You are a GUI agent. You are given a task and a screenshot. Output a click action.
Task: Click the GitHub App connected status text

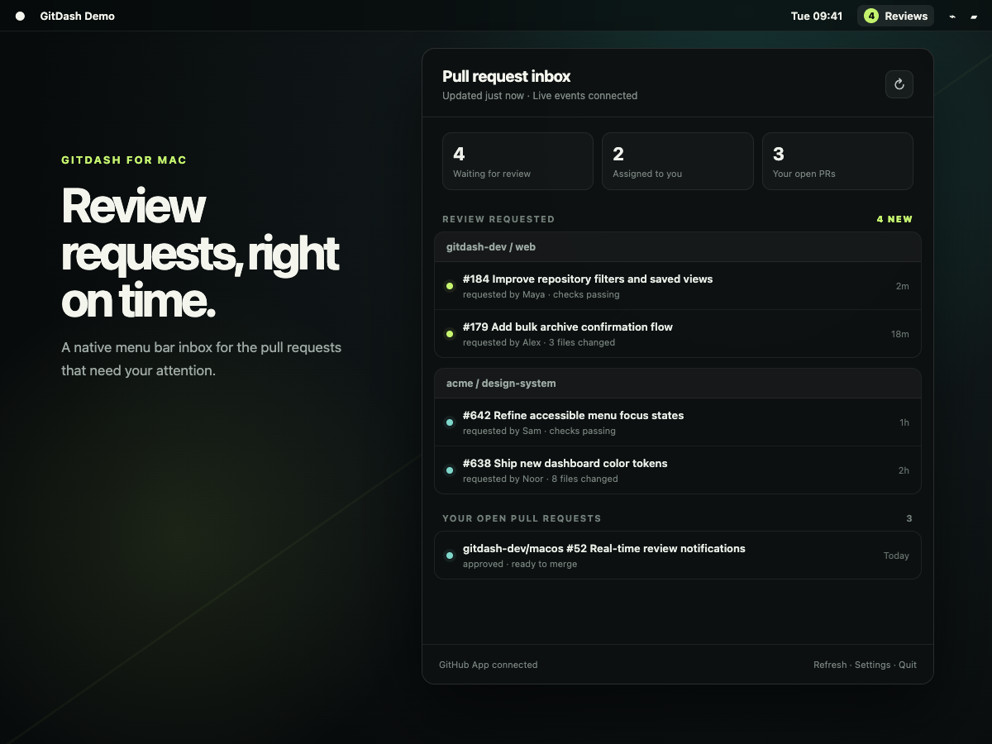(x=489, y=665)
